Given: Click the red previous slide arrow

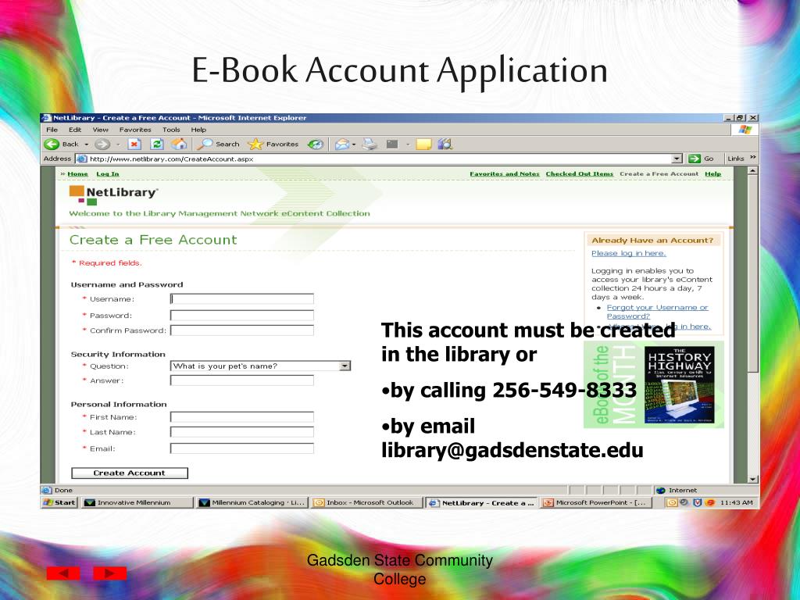Looking at the screenshot, I should point(63,573).
